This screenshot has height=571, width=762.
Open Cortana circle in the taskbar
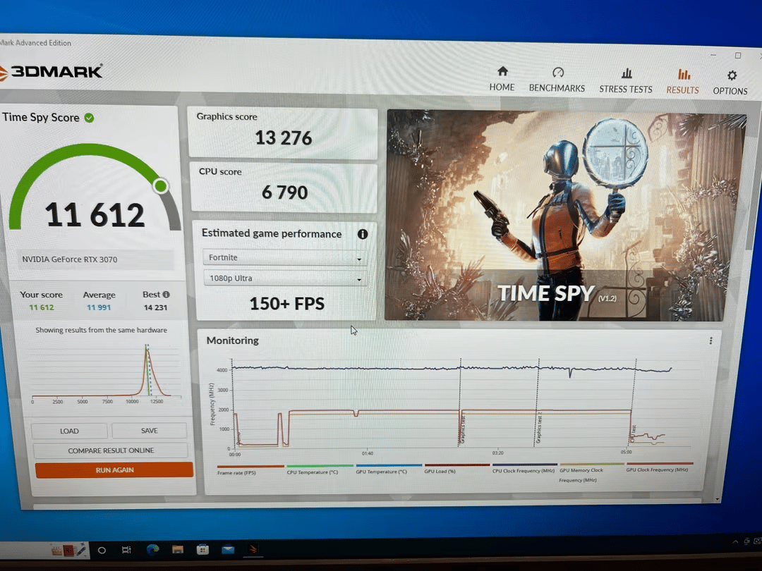pyautogui.click(x=102, y=550)
